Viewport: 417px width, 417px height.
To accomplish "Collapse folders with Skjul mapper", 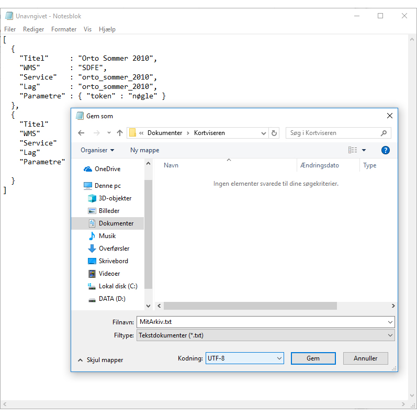I will tap(100, 360).
